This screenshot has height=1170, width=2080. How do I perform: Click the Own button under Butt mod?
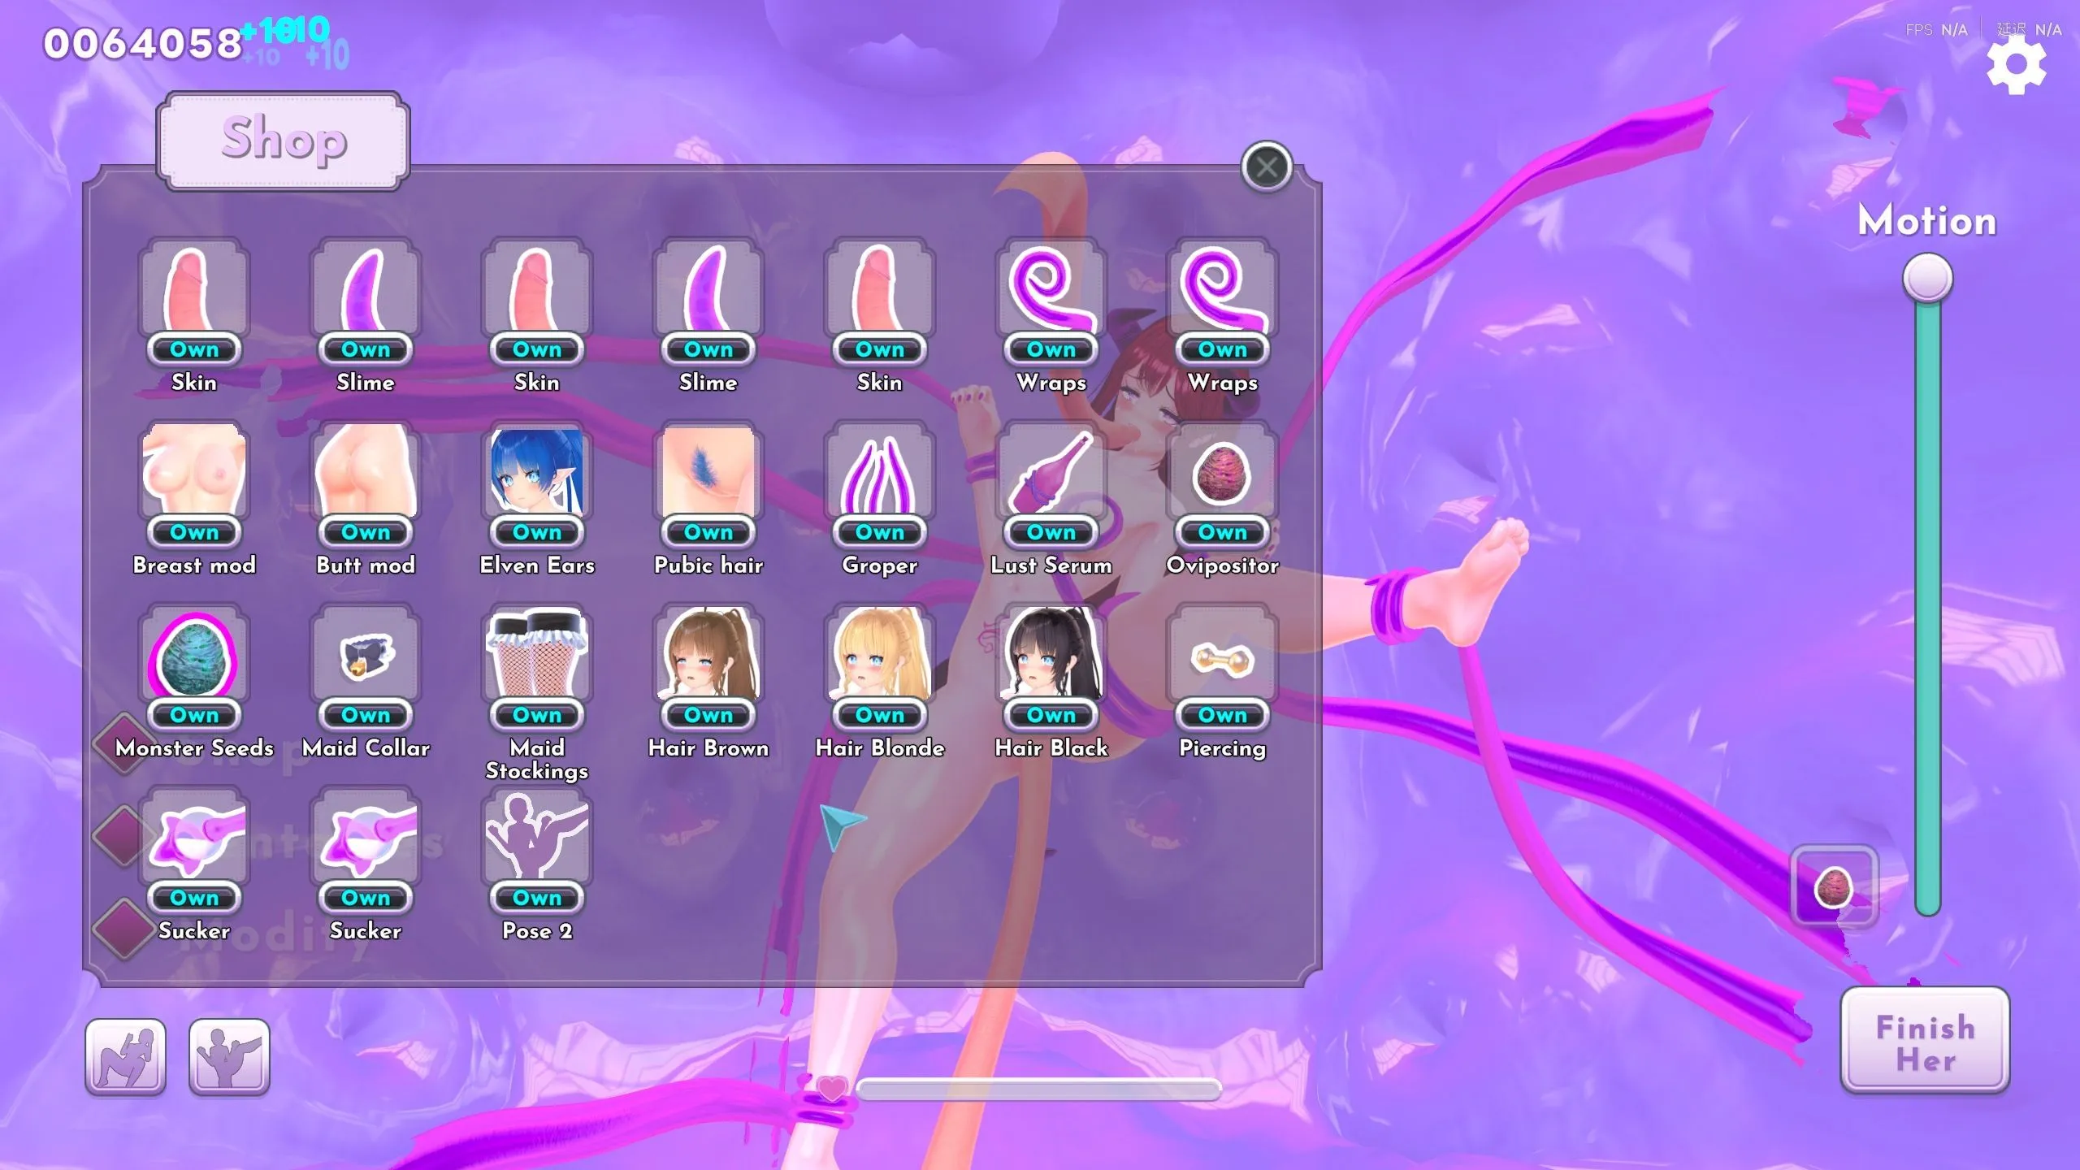coord(366,532)
